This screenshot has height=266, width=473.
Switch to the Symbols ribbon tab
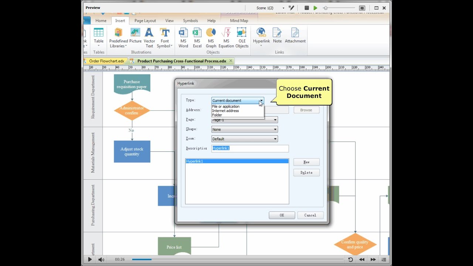[191, 21]
